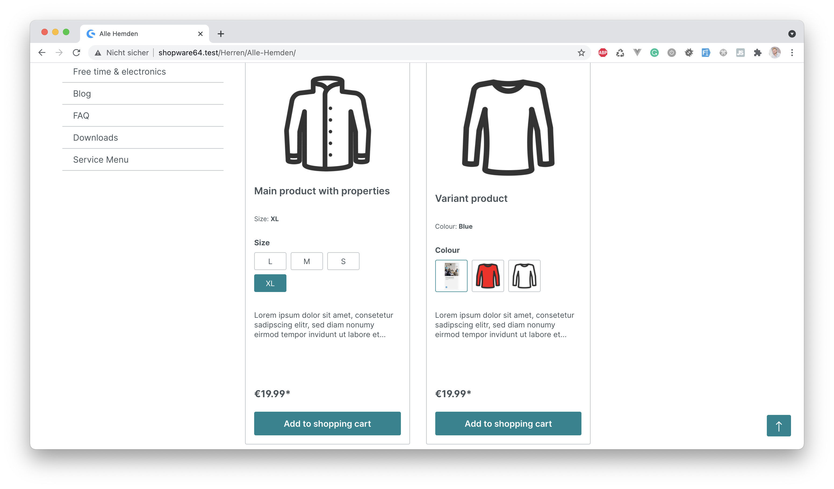Screen dimensions: 834x489
Task: Open the tab search dropdown arrow
Action: pos(792,34)
